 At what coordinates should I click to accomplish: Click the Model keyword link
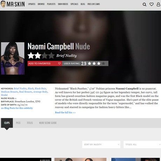[4, 95]
